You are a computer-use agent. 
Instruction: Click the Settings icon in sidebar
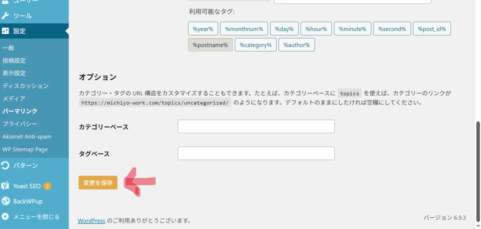tap(6, 31)
